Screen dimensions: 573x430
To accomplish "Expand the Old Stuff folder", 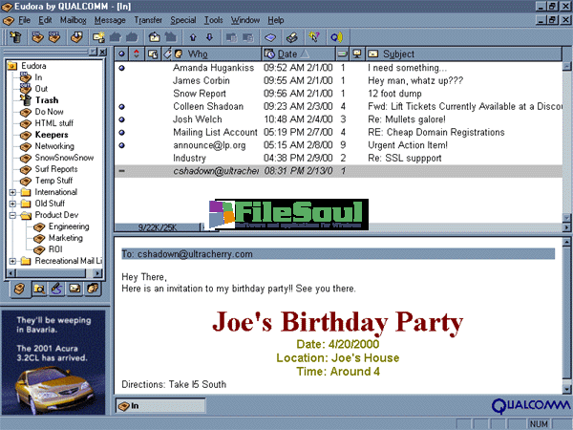I will tap(11, 204).
